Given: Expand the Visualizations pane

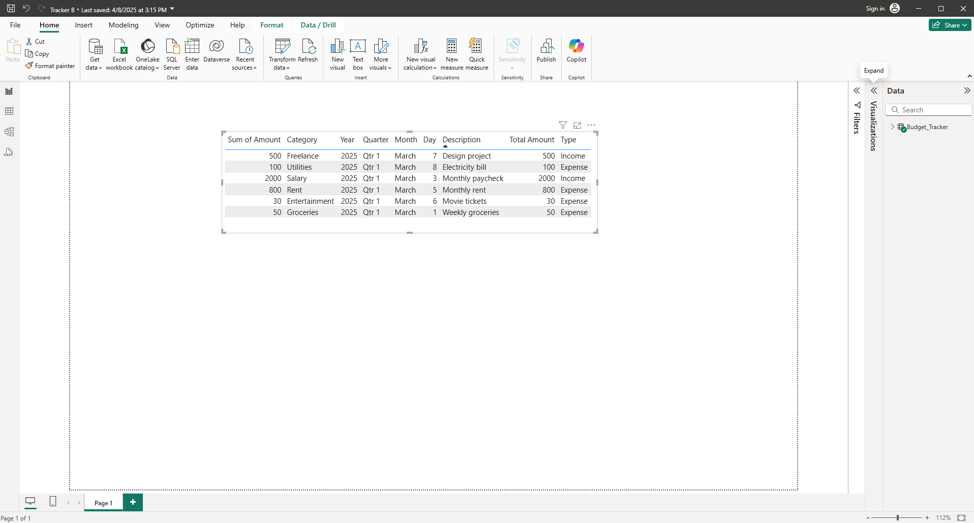Looking at the screenshot, I should point(874,91).
